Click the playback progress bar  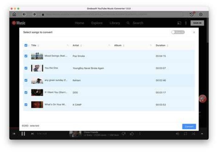(14, 128)
